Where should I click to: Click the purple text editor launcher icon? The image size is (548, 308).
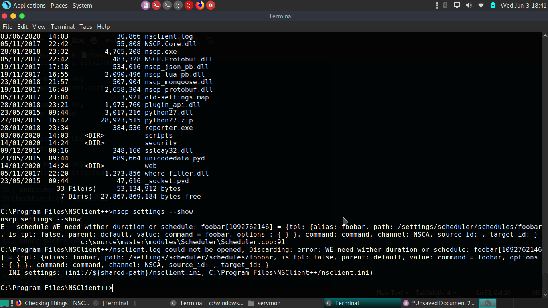146,5
